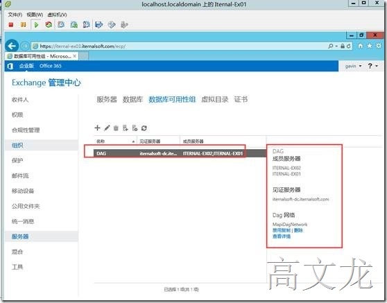Open the snapshot manager icon
This screenshot has height=303, width=387.
click(86, 25)
